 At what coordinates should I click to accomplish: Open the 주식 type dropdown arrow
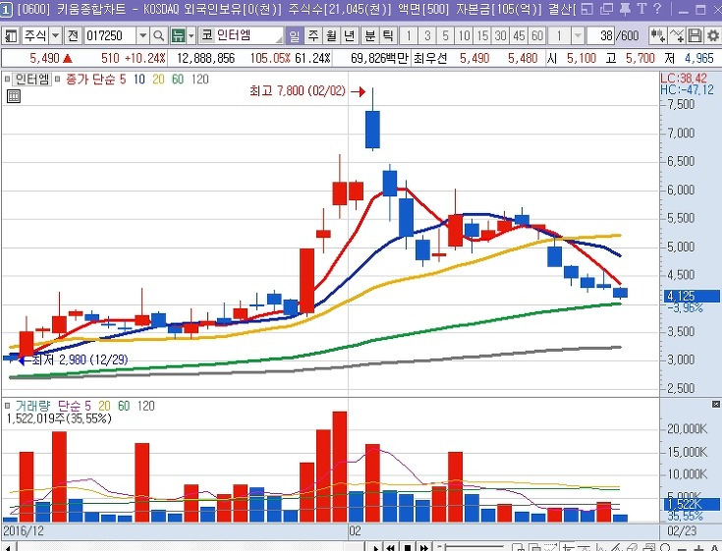[55, 35]
